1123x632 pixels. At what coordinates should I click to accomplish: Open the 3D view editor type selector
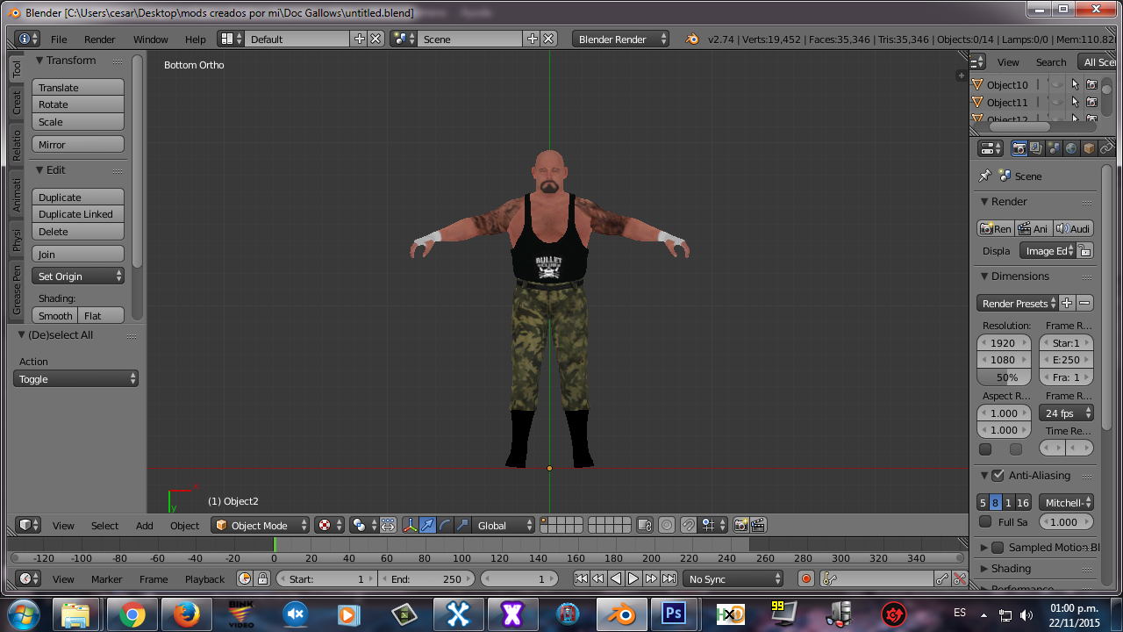29,525
